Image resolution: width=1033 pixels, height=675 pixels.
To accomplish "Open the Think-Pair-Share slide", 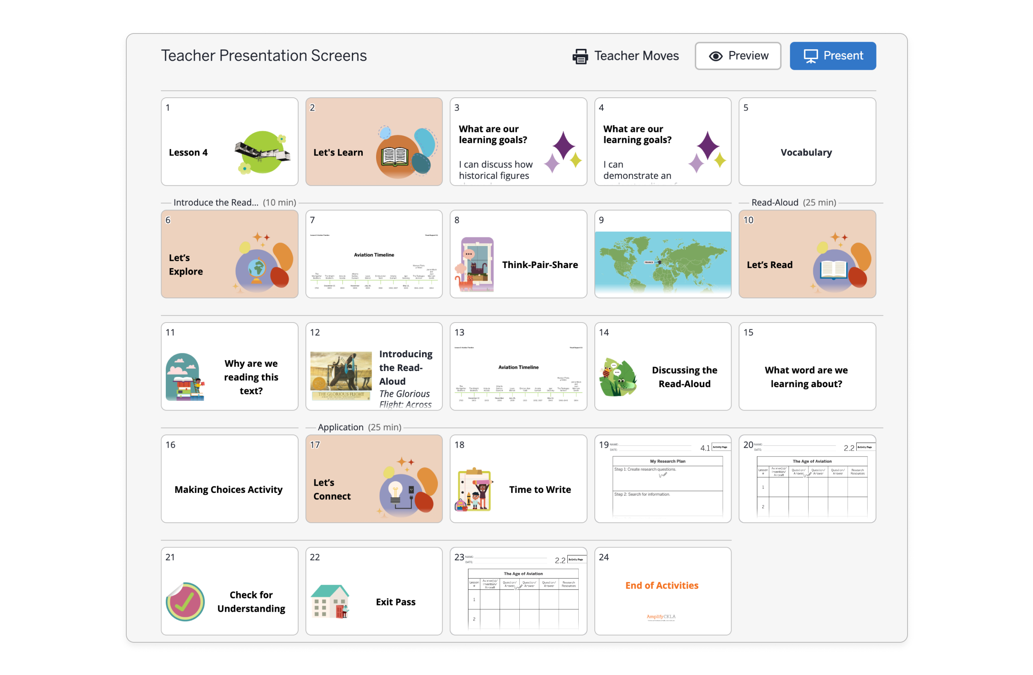I will coord(518,254).
